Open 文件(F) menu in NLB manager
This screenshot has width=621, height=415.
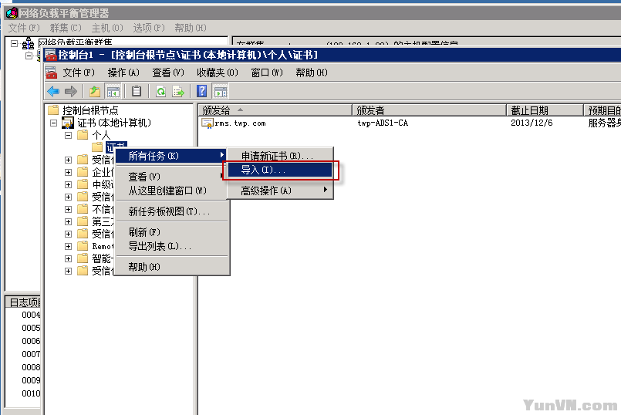click(x=24, y=28)
